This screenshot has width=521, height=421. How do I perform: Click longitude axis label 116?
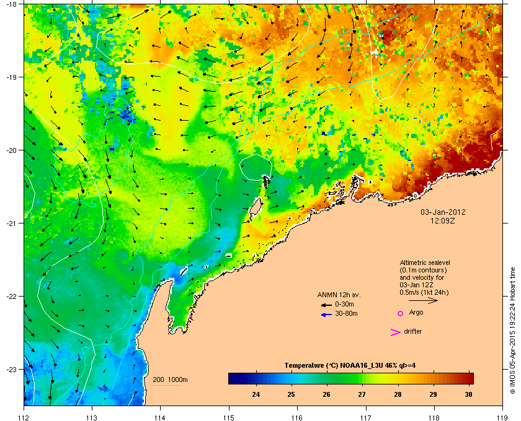[297, 418]
